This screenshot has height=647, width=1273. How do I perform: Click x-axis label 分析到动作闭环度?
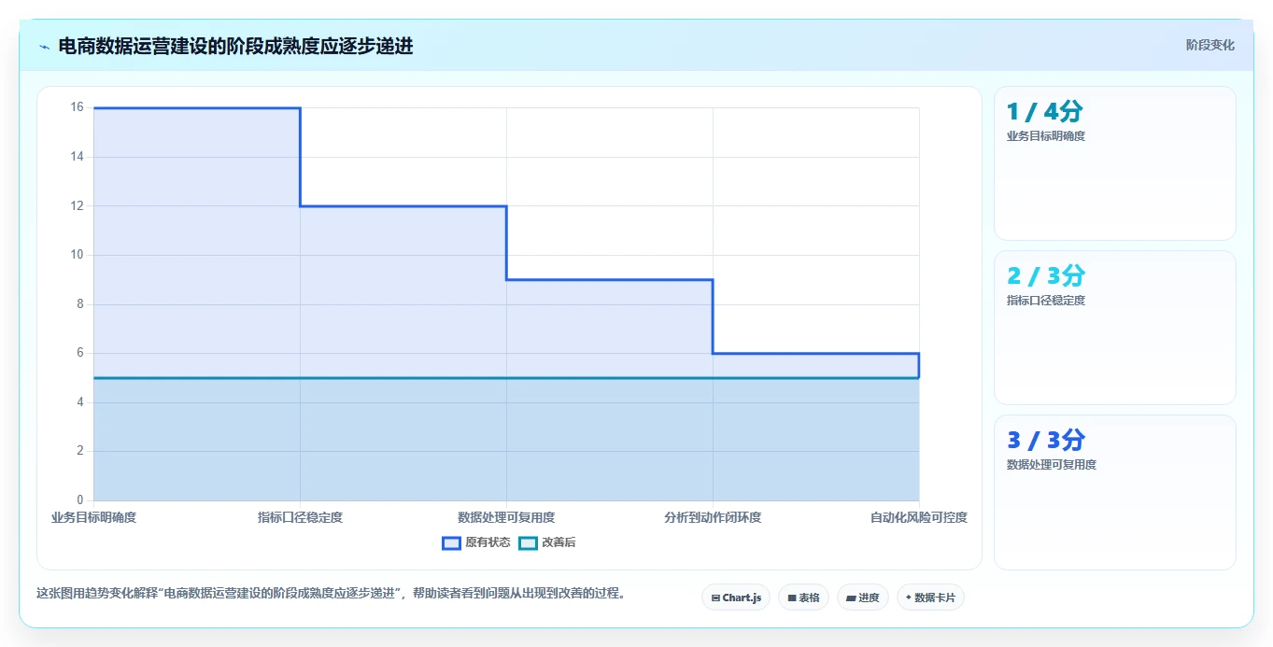[713, 517]
